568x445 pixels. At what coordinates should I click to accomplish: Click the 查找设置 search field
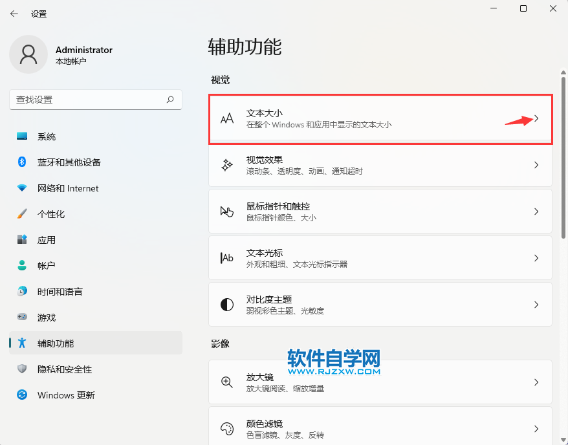(x=87, y=100)
